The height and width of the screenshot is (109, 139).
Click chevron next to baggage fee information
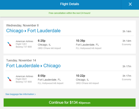(x=35, y=94)
